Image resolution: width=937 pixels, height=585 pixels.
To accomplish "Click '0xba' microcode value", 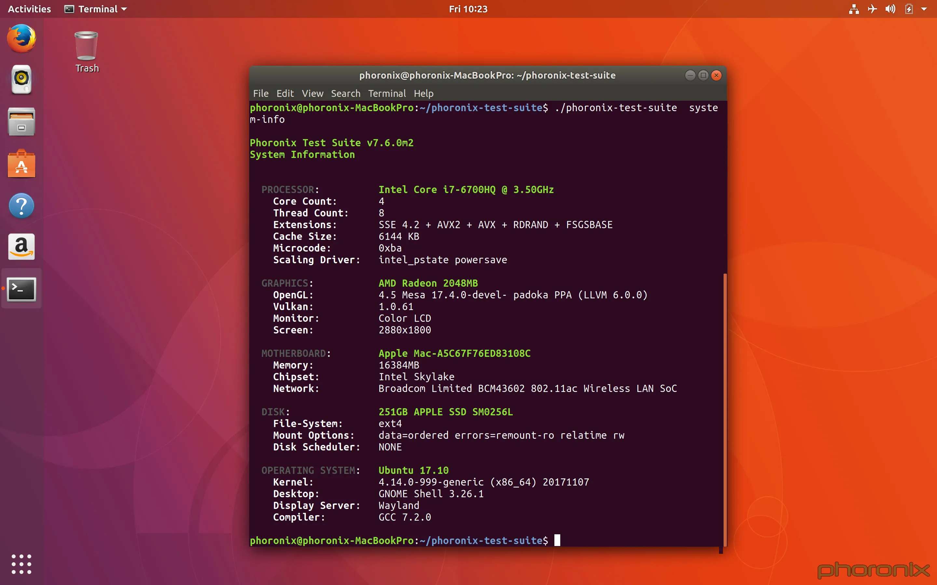I will tap(390, 248).
